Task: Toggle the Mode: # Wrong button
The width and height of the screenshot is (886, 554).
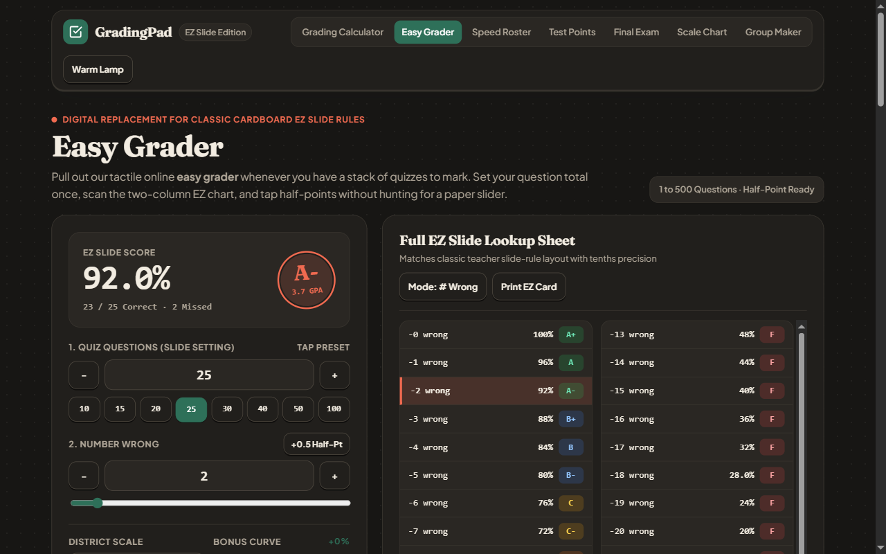Action: tap(443, 287)
